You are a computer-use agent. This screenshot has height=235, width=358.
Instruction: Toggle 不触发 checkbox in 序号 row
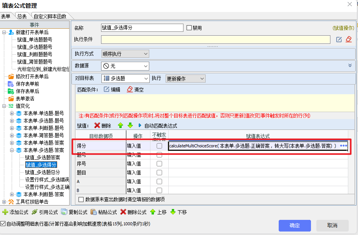[x=159, y=164]
